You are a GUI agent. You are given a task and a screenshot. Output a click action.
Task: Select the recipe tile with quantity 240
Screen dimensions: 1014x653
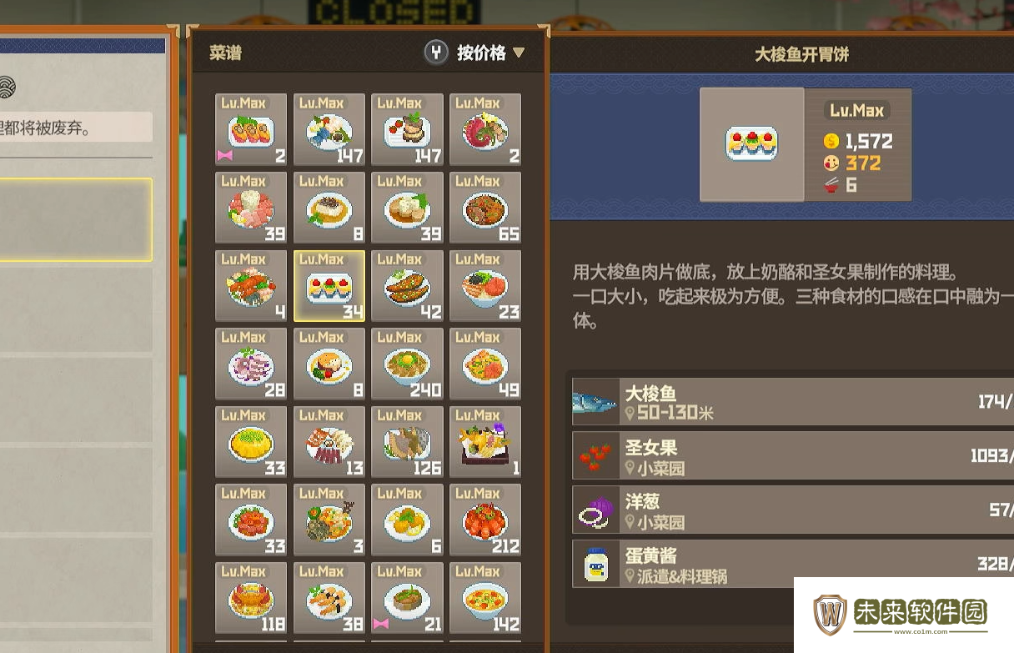tap(407, 364)
